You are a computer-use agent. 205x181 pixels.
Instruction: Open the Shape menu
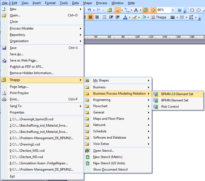coord(87,3)
